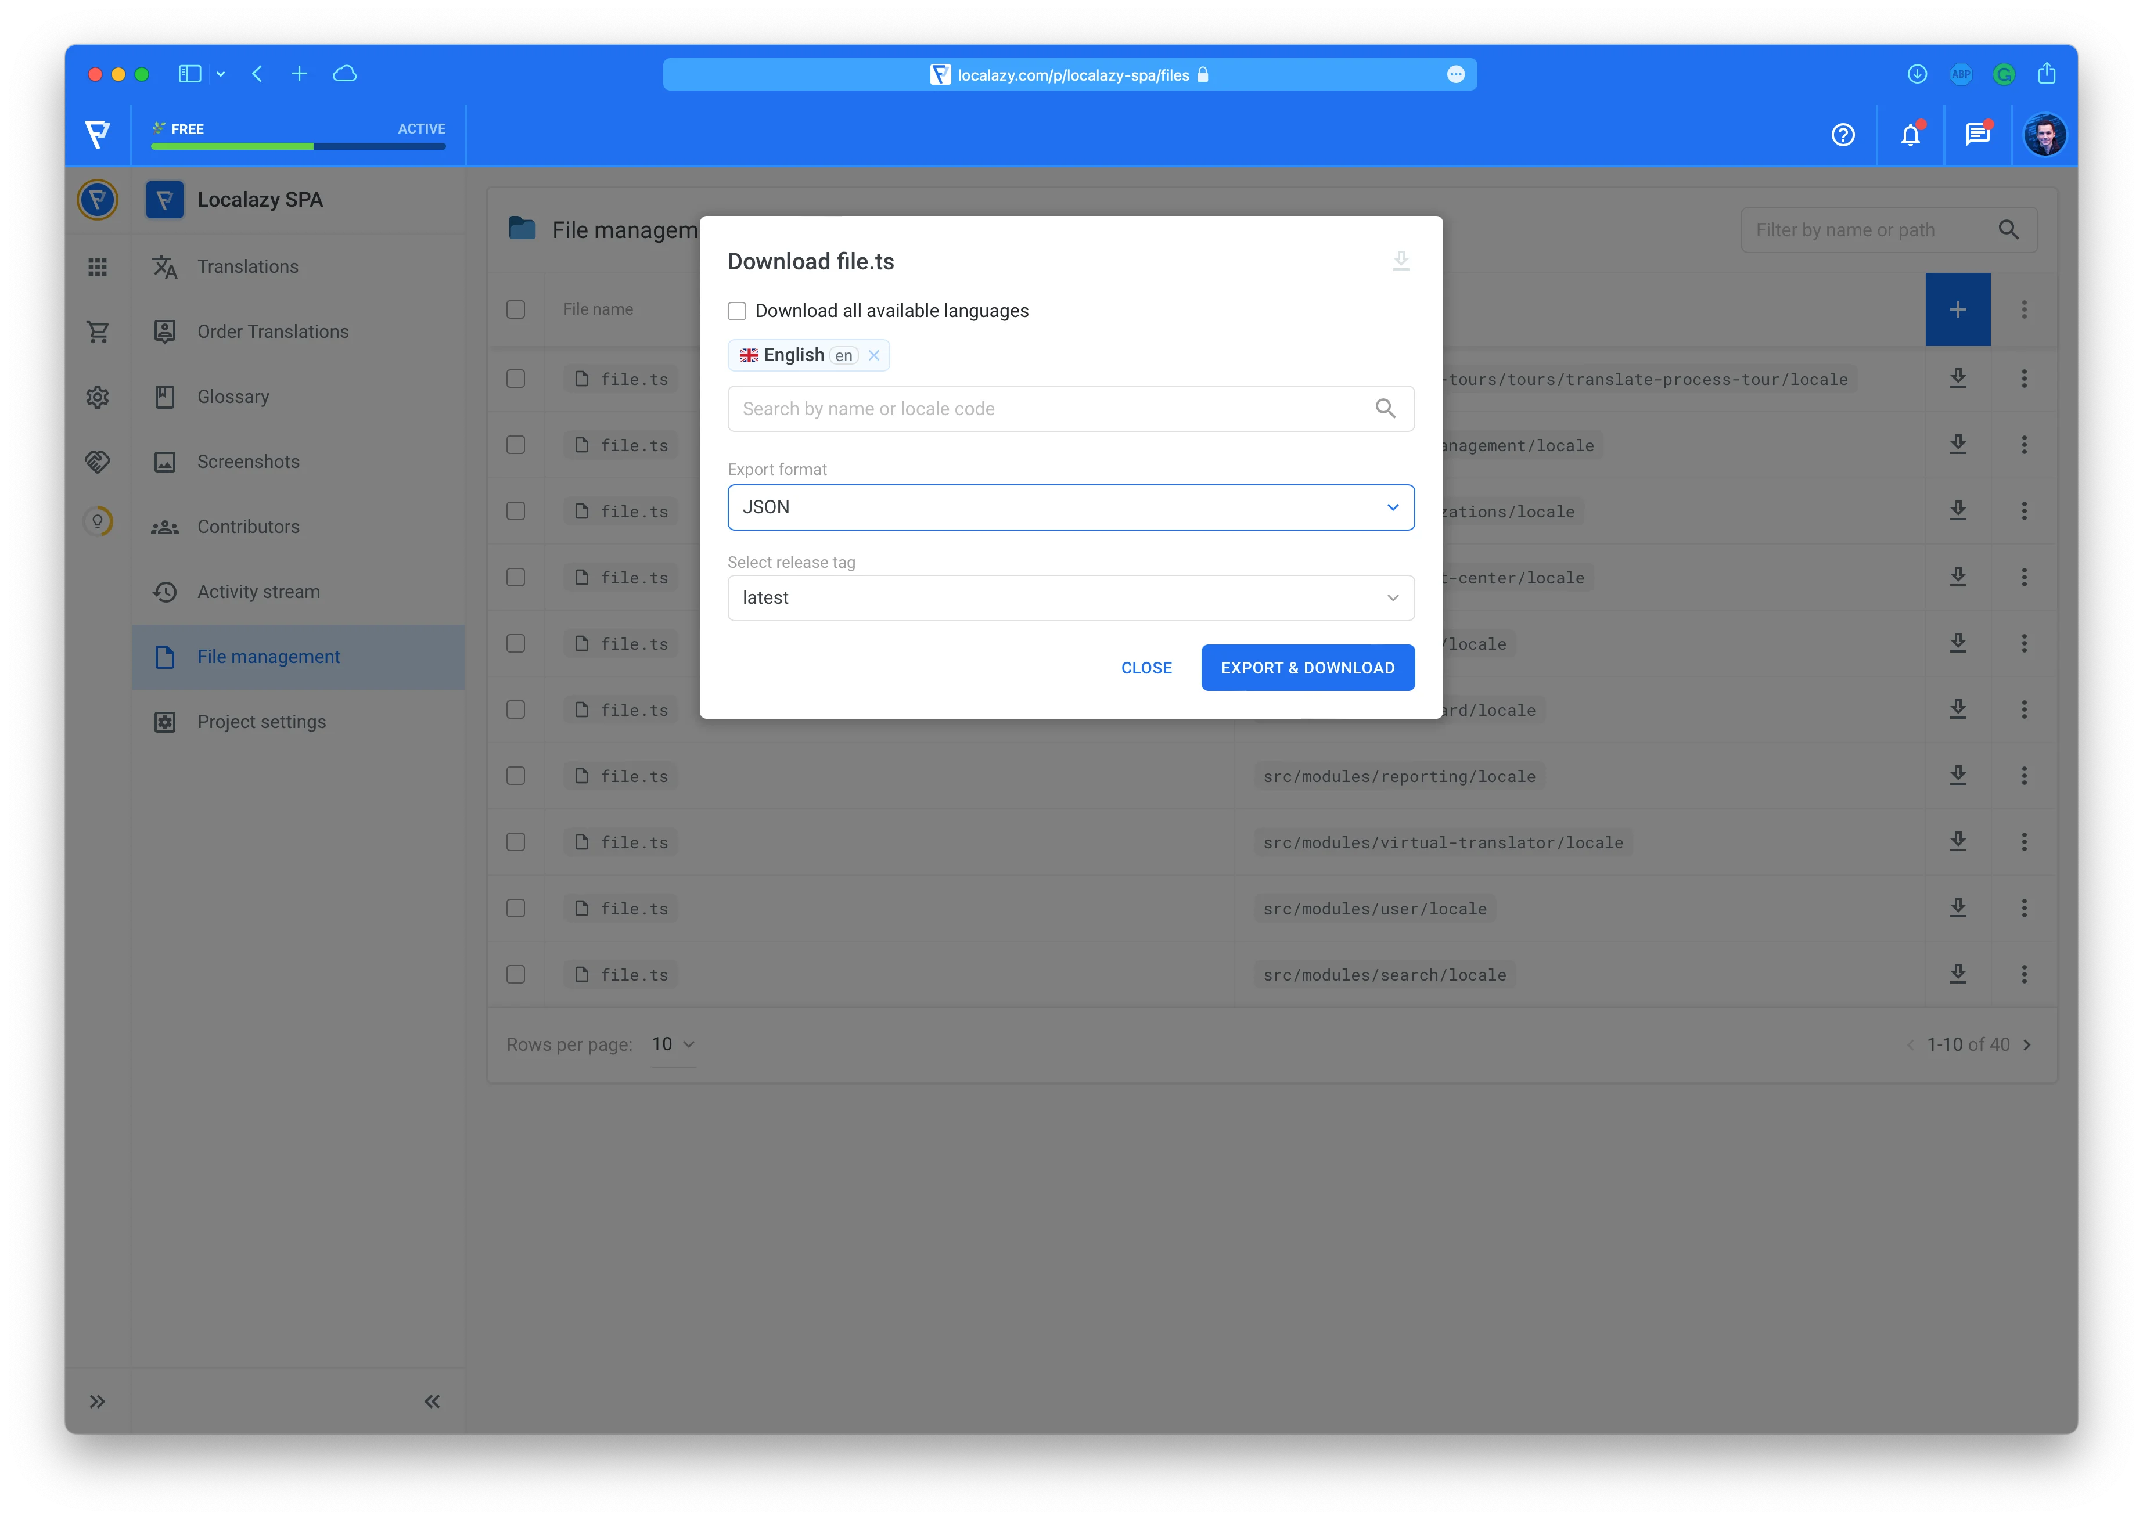
Task: Click download icon for reporting locale file
Action: tap(1958, 776)
